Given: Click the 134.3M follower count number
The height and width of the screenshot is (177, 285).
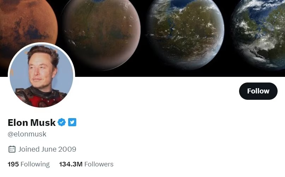Looking at the screenshot, I should (x=71, y=164).
